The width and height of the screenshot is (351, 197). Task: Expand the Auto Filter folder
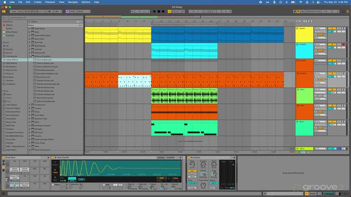30,39
